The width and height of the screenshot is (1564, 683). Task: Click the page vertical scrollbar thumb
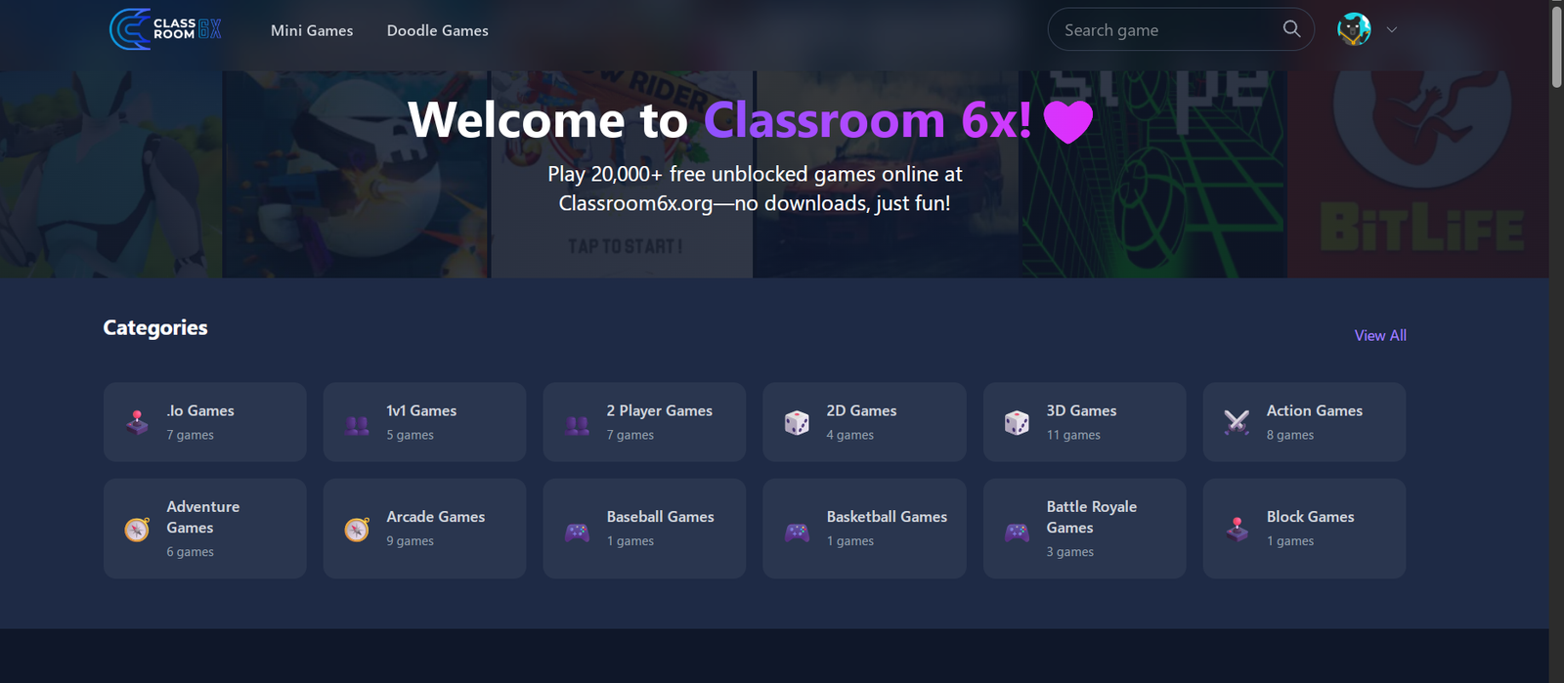pyautogui.click(x=1556, y=47)
